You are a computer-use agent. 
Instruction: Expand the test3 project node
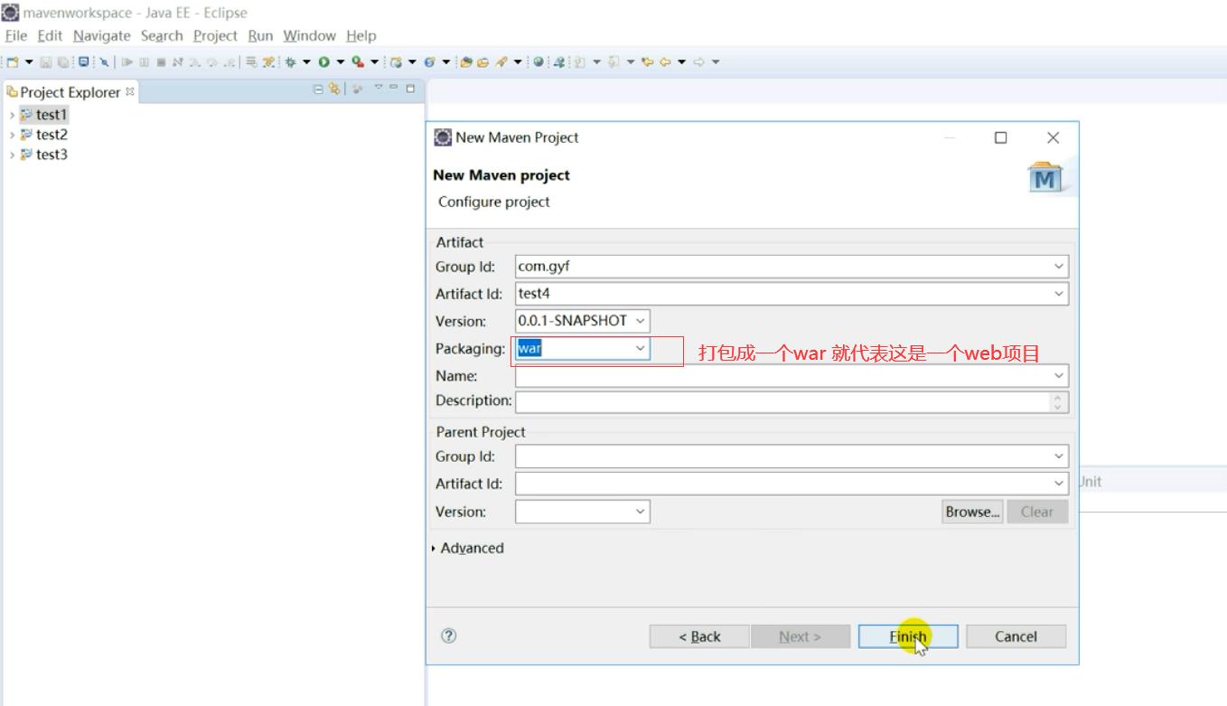coord(12,155)
